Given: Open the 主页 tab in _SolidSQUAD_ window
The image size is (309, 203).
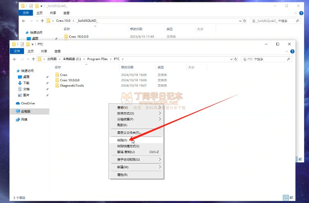Looking at the screenshot, I should click(x=40, y=13).
